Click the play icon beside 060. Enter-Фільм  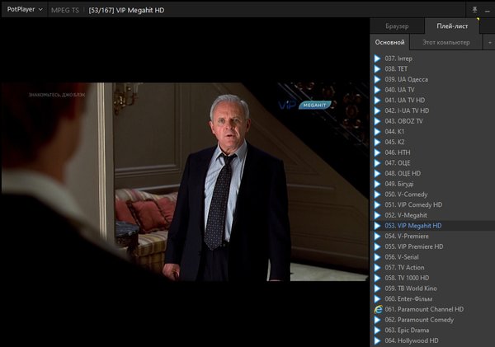click(x=377, y=298)
